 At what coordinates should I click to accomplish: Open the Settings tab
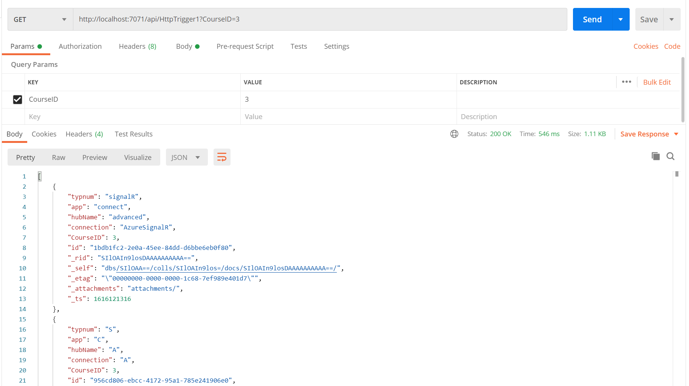point(336,46)
